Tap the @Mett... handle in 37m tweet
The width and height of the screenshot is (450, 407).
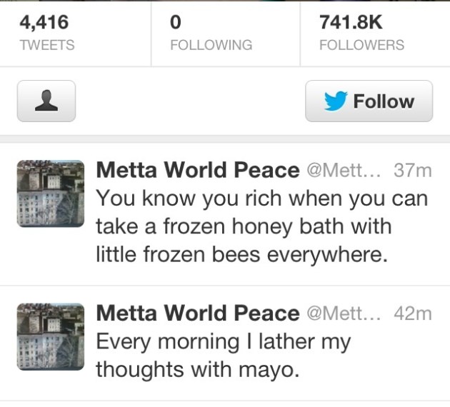(346, 171)
